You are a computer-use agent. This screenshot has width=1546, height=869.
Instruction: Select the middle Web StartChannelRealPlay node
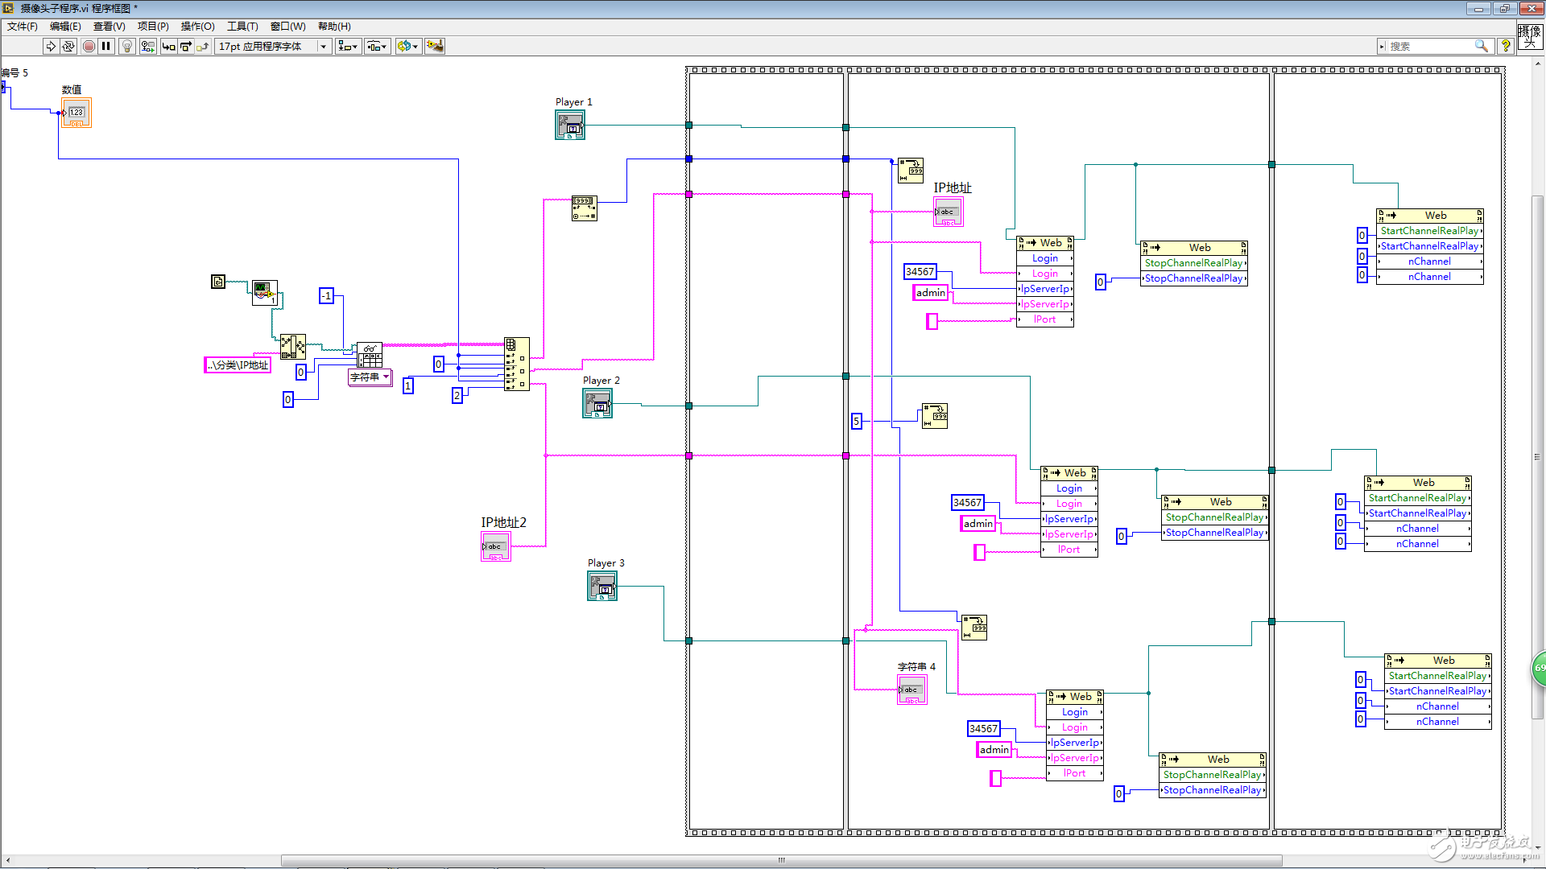point(1418,513)
